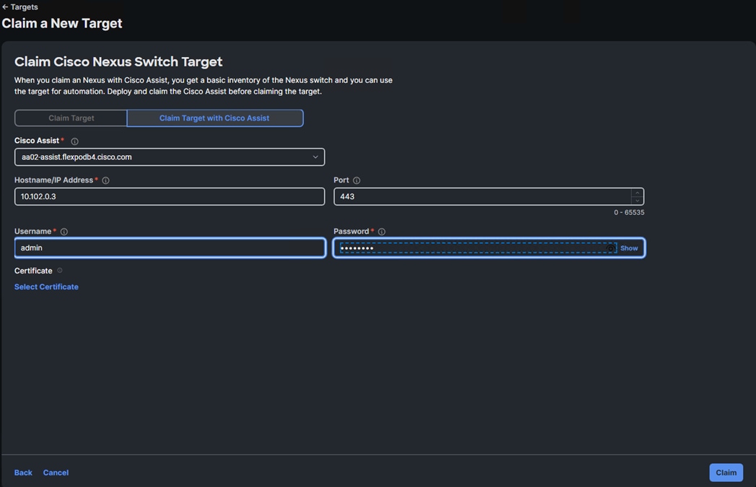The image size is (756, 487).
Task: Decrease the Port value with down arrow
Action: [637, 201]
